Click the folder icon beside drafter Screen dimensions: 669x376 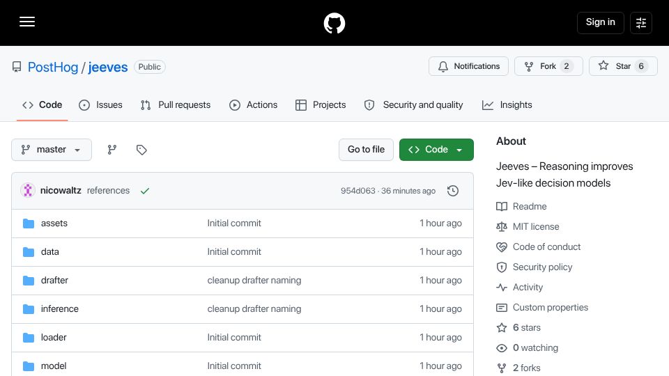pos(29,281)
